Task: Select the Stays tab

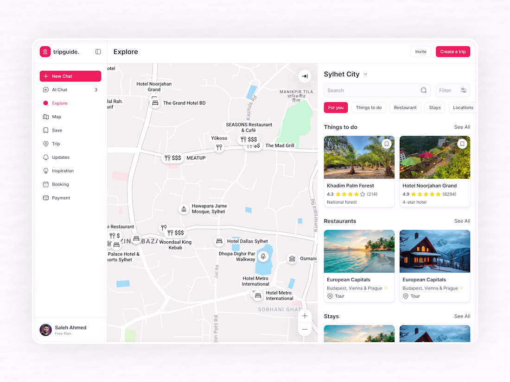Action: tap(434, 107)
